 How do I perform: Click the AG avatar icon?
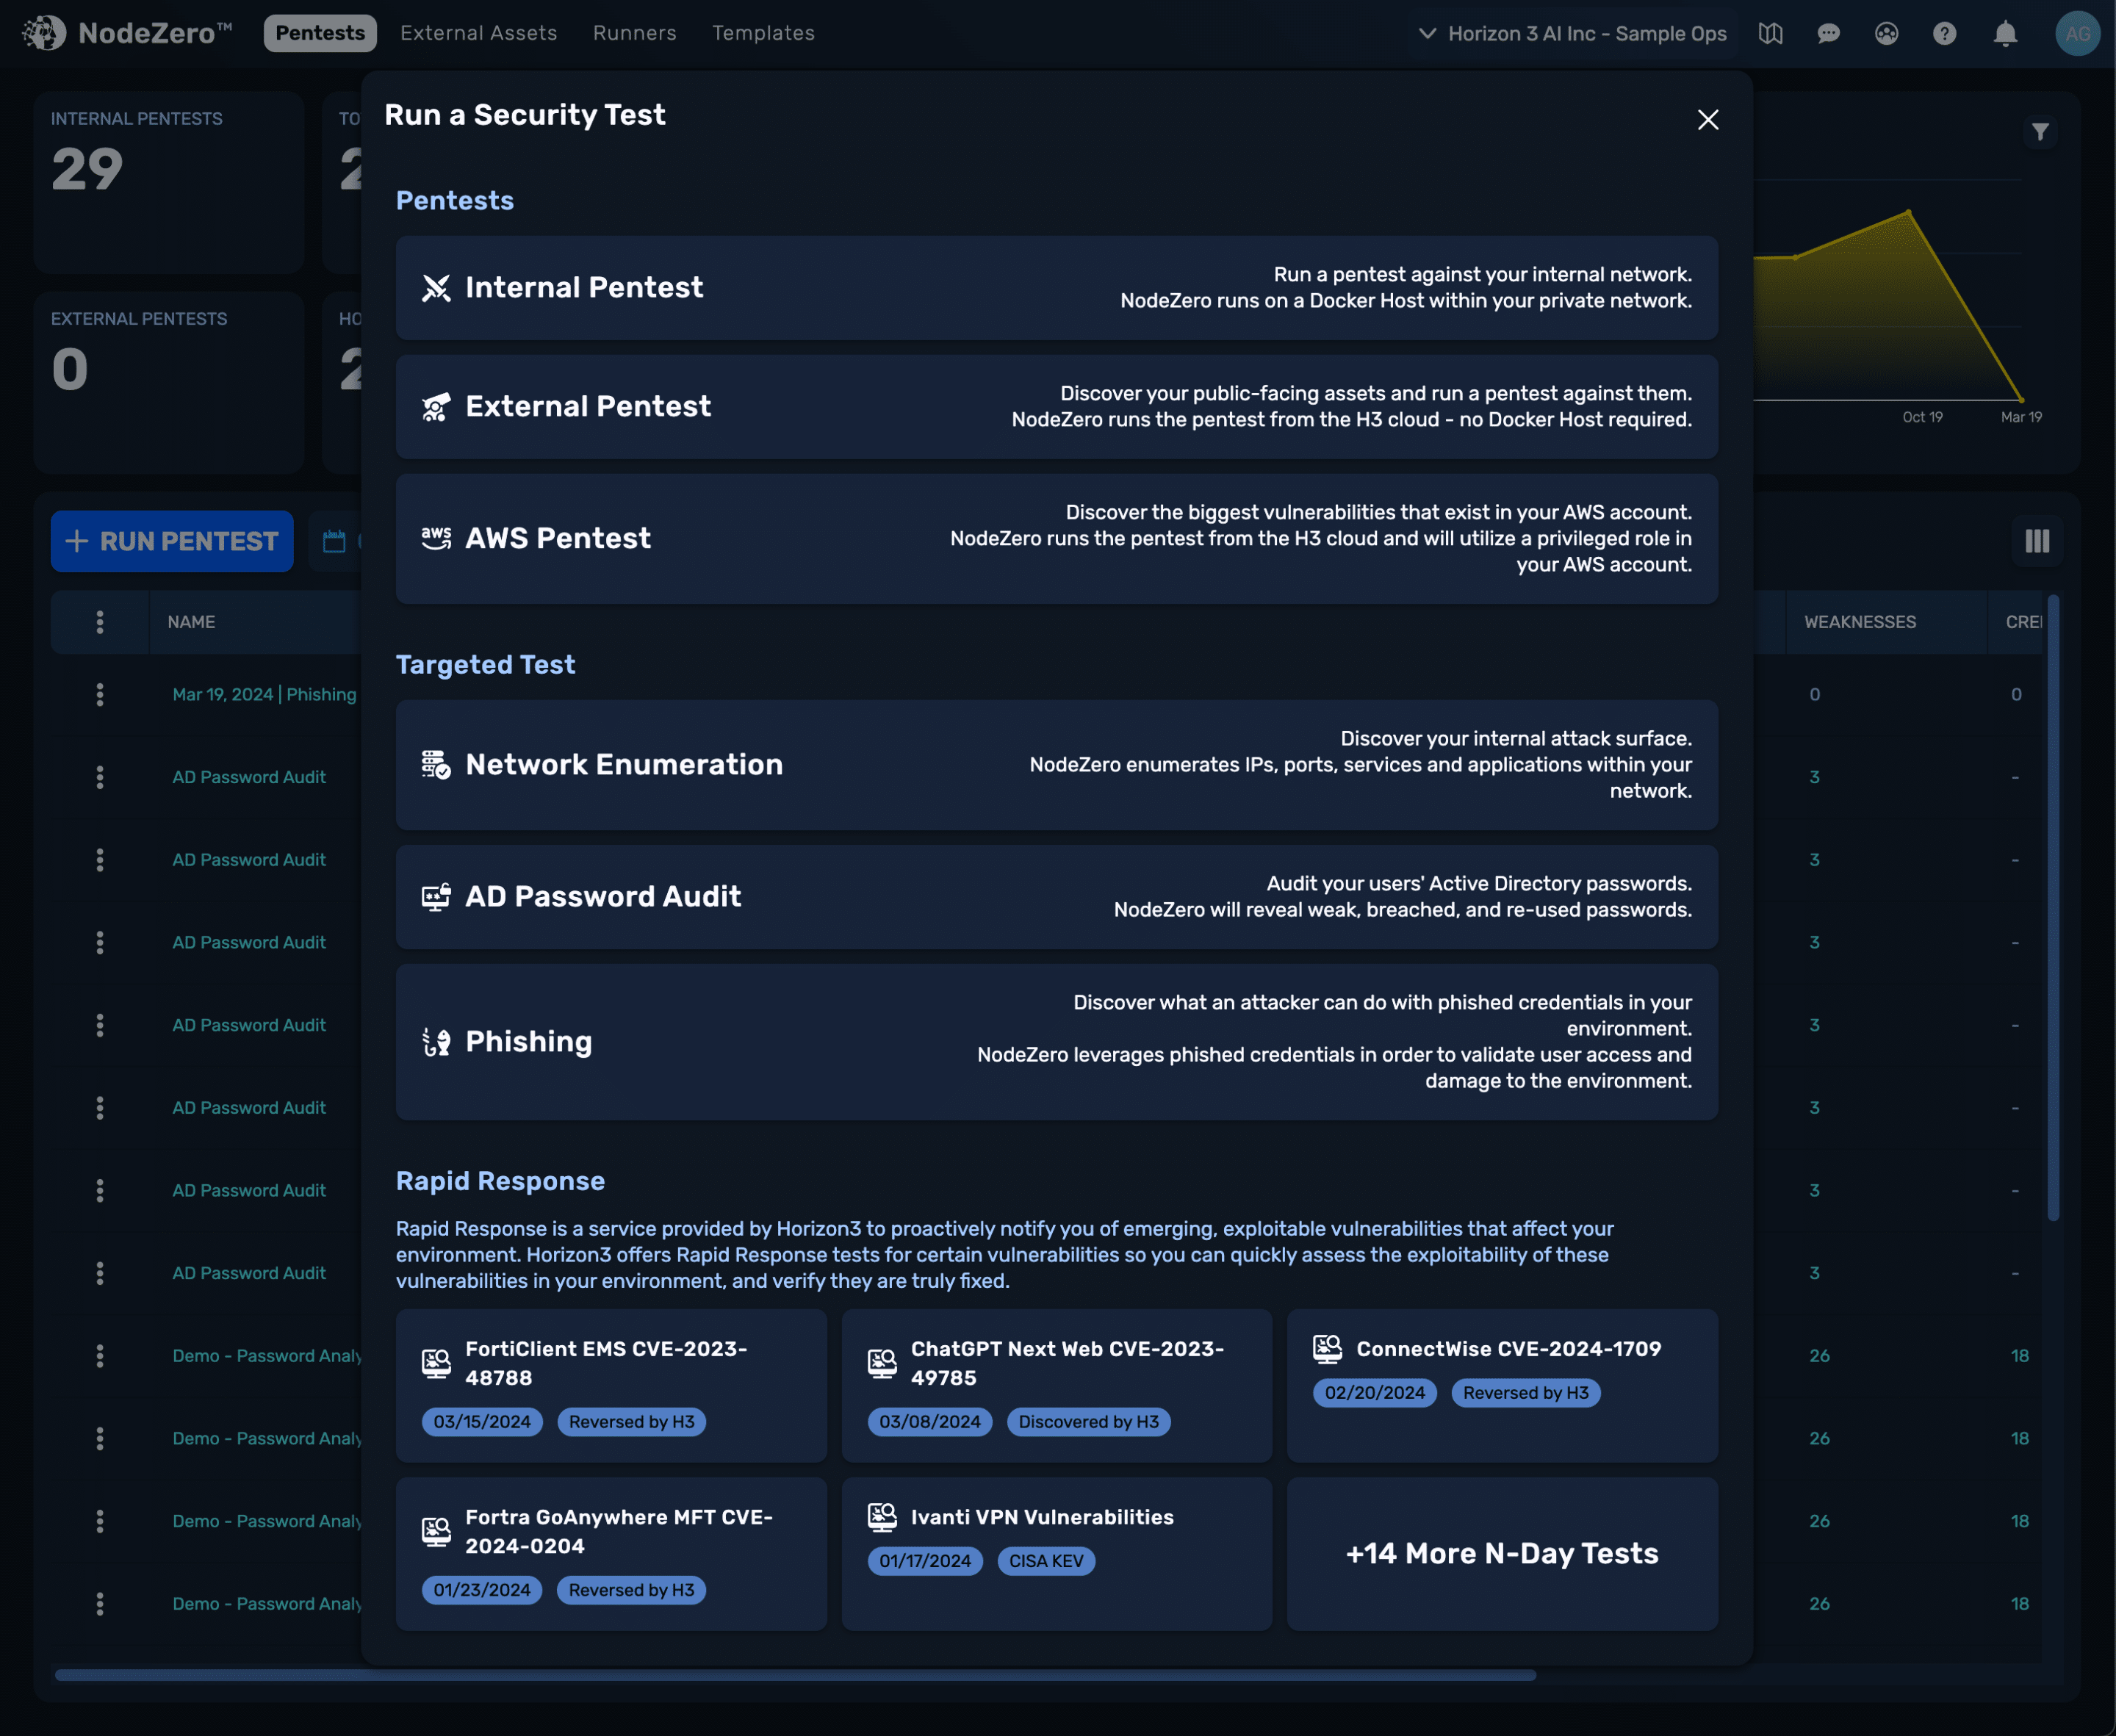pyautogui.click(x=2077, y=33)
